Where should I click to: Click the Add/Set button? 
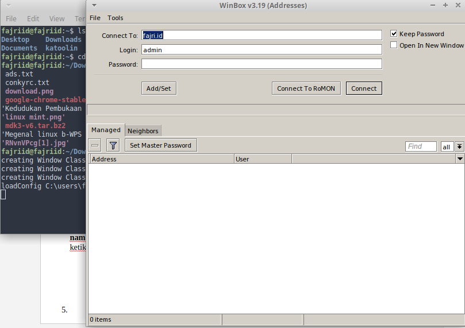tap(159, 88)
